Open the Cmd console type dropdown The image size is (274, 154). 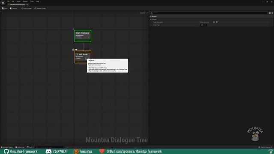(30, 147)
